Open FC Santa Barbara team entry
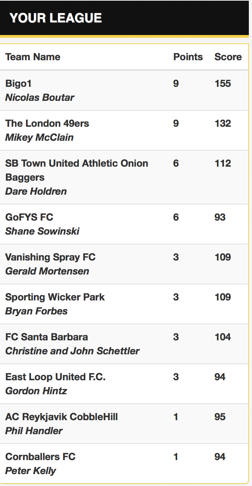This screenshot has height=486, width=252. coord(47,337)
